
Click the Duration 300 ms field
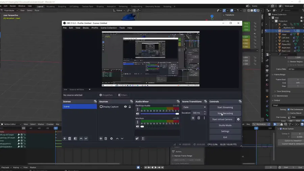(x=197, y=113)
